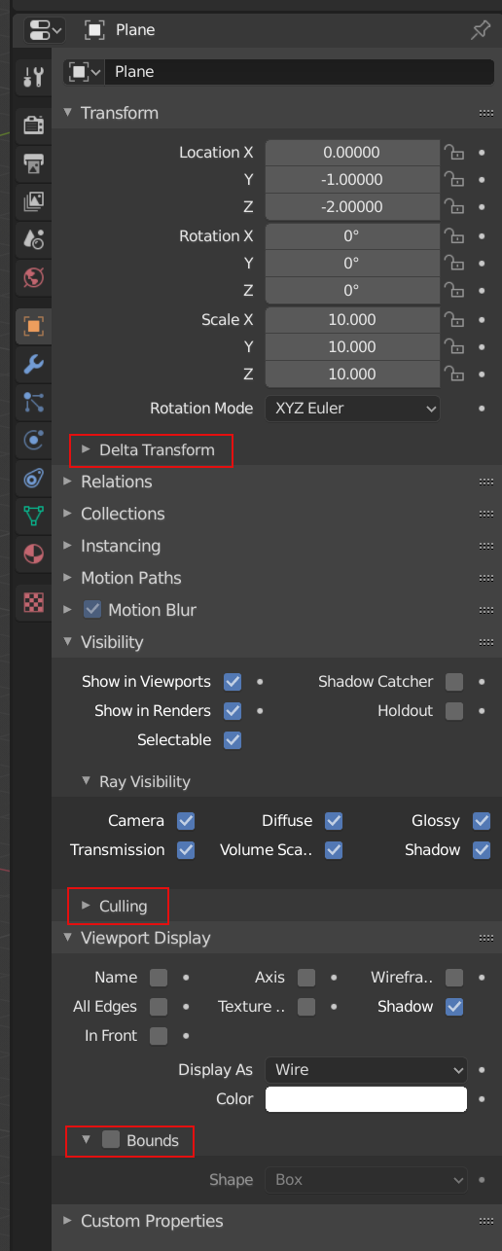Click the white Color swatch
This screenshot has width=502, height=1251.
366,1099
